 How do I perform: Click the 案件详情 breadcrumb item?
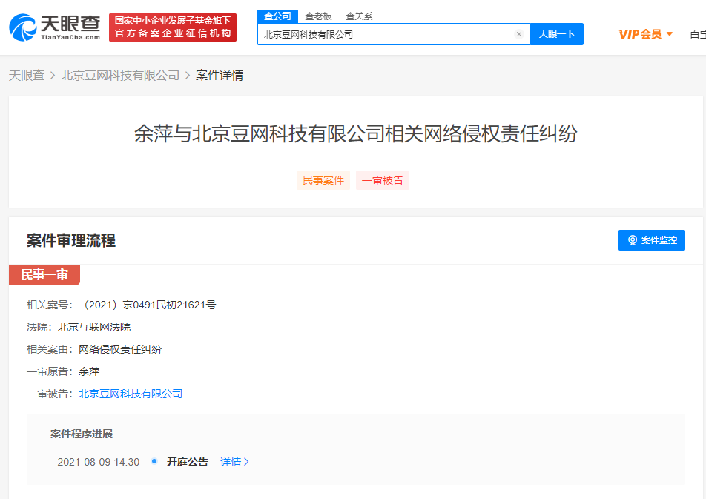220,76
